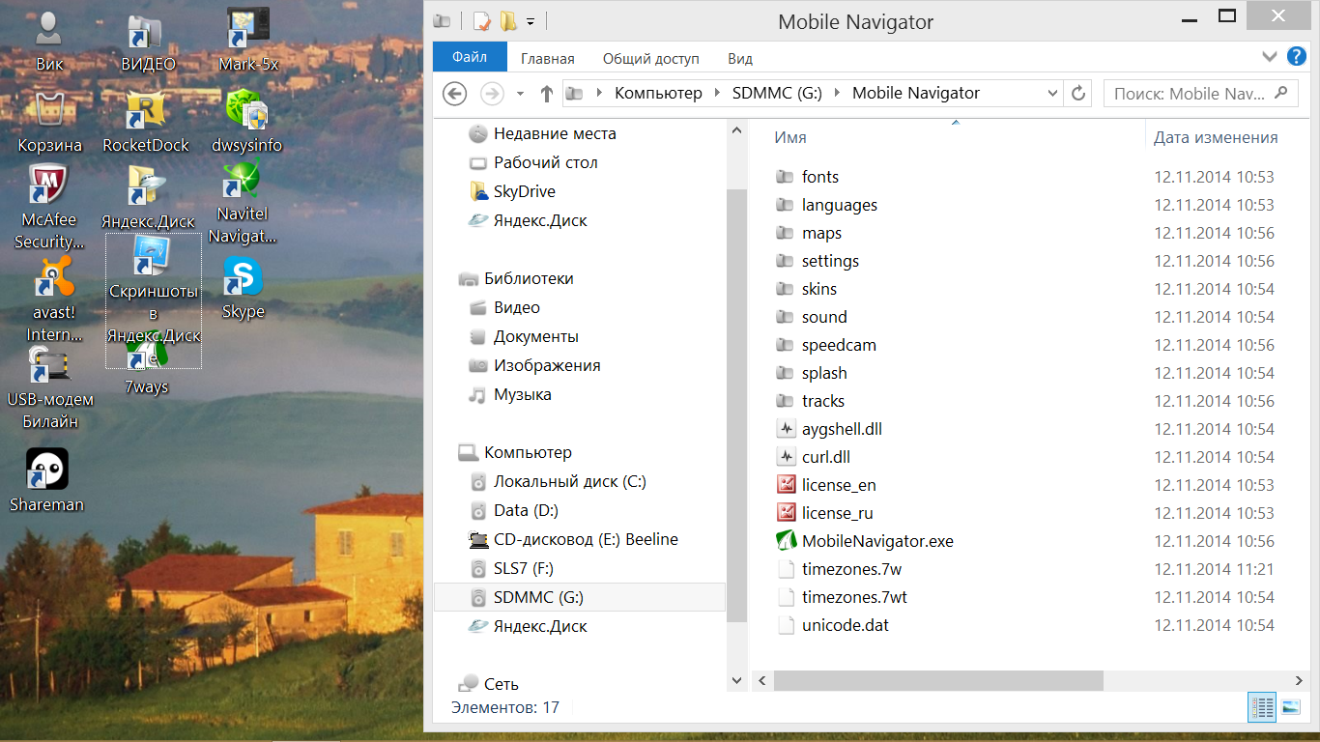Open the McAfee Security desktop icon
1320x742 pixels.
47,184
